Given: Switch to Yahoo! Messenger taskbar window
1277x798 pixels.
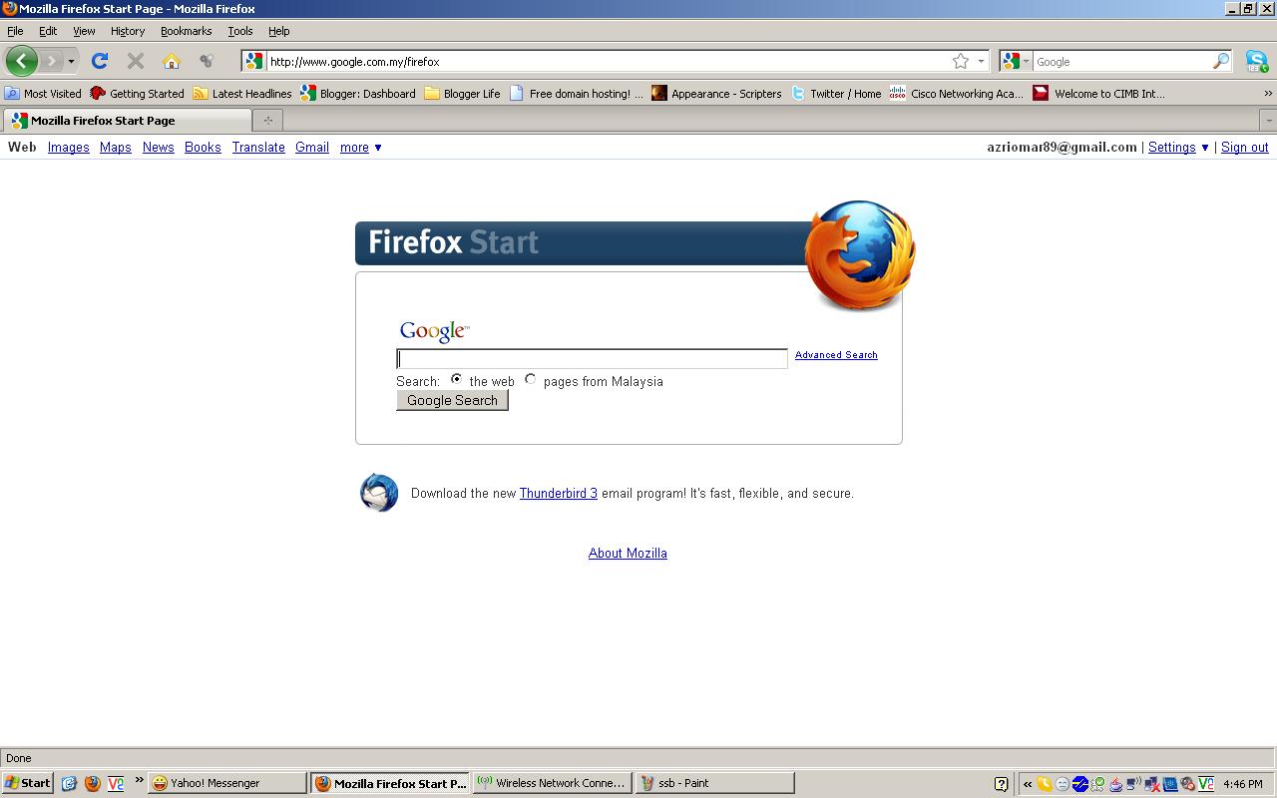Looking at the screenshot, I should click(228, 783).
